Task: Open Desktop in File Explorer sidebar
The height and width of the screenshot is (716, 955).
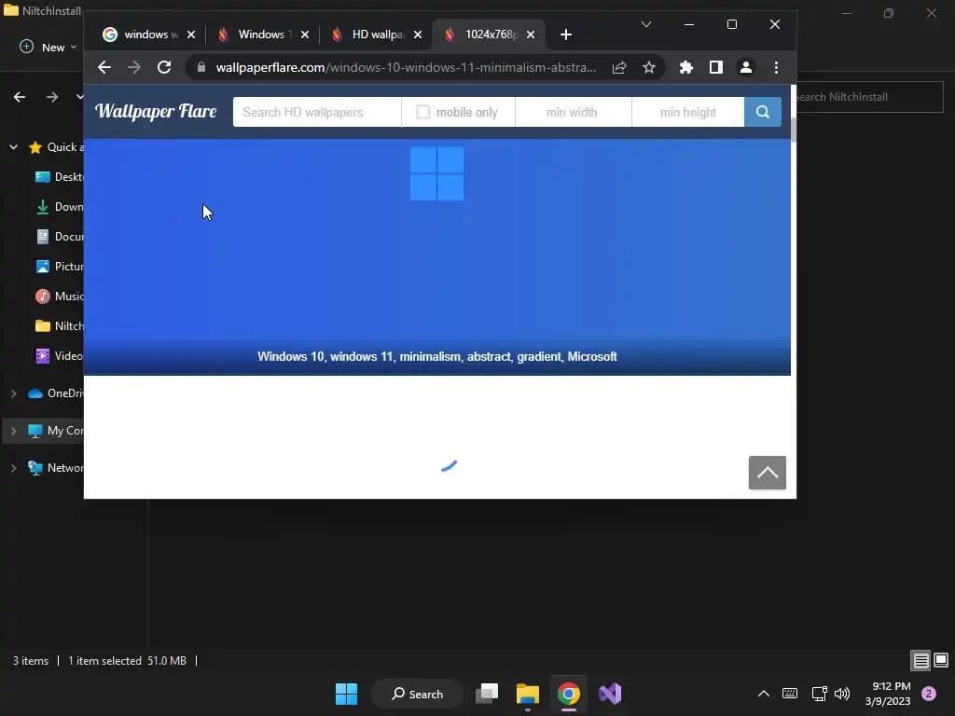Action: click(59, 177)
